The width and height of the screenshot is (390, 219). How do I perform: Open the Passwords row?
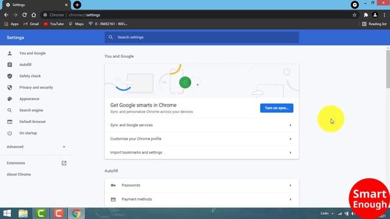pyautogui.click(x=202, y=186)
